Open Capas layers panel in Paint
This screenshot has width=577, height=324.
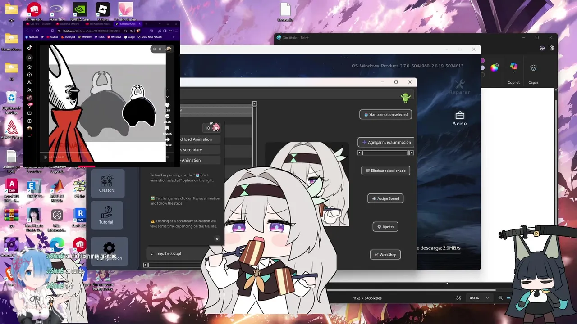(x=533, y=73)
